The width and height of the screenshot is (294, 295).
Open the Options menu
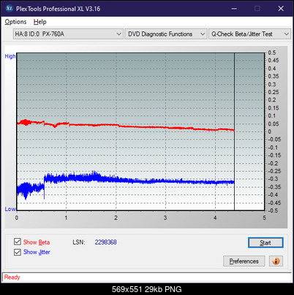(15, 22)
